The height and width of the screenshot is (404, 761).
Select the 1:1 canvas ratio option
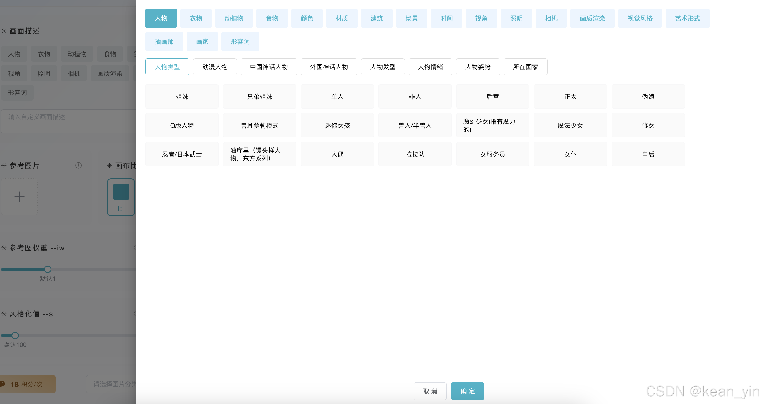[121, 197]
